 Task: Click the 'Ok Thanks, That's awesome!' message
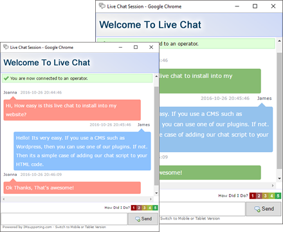(72, 188)
